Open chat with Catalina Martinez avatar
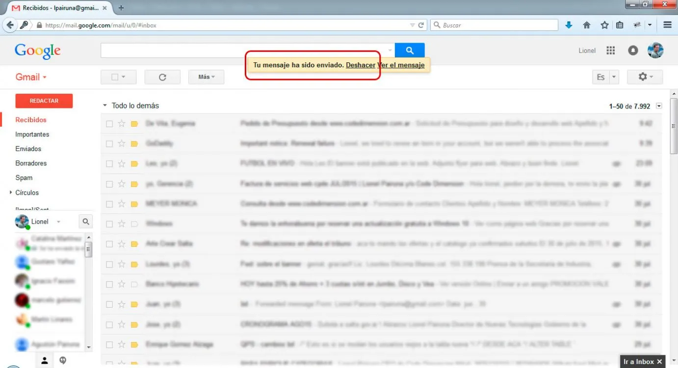The width and height of the screenshot is (678, 368). 22,242
